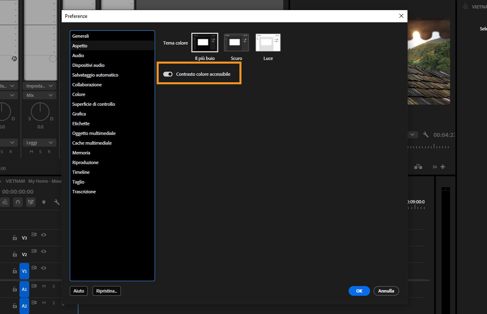This screenshot has height=314, width=487.
Task: Open Program monitor resolution dropdown
Action: (413, 135)
